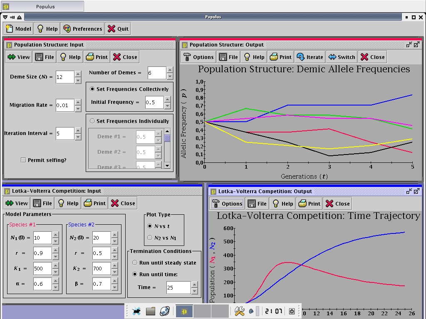Click Species #2 r input field
Viewport: 426px width, 319px height.
(x=102, y=253)
